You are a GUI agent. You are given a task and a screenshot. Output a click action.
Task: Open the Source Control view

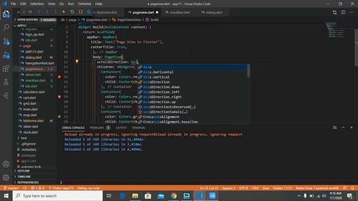(6, 41)
